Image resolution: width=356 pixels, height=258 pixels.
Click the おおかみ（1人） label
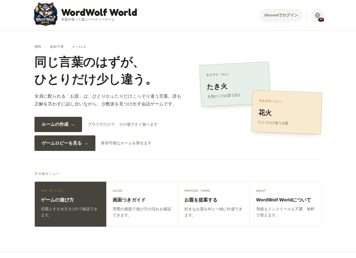point(270,101)
